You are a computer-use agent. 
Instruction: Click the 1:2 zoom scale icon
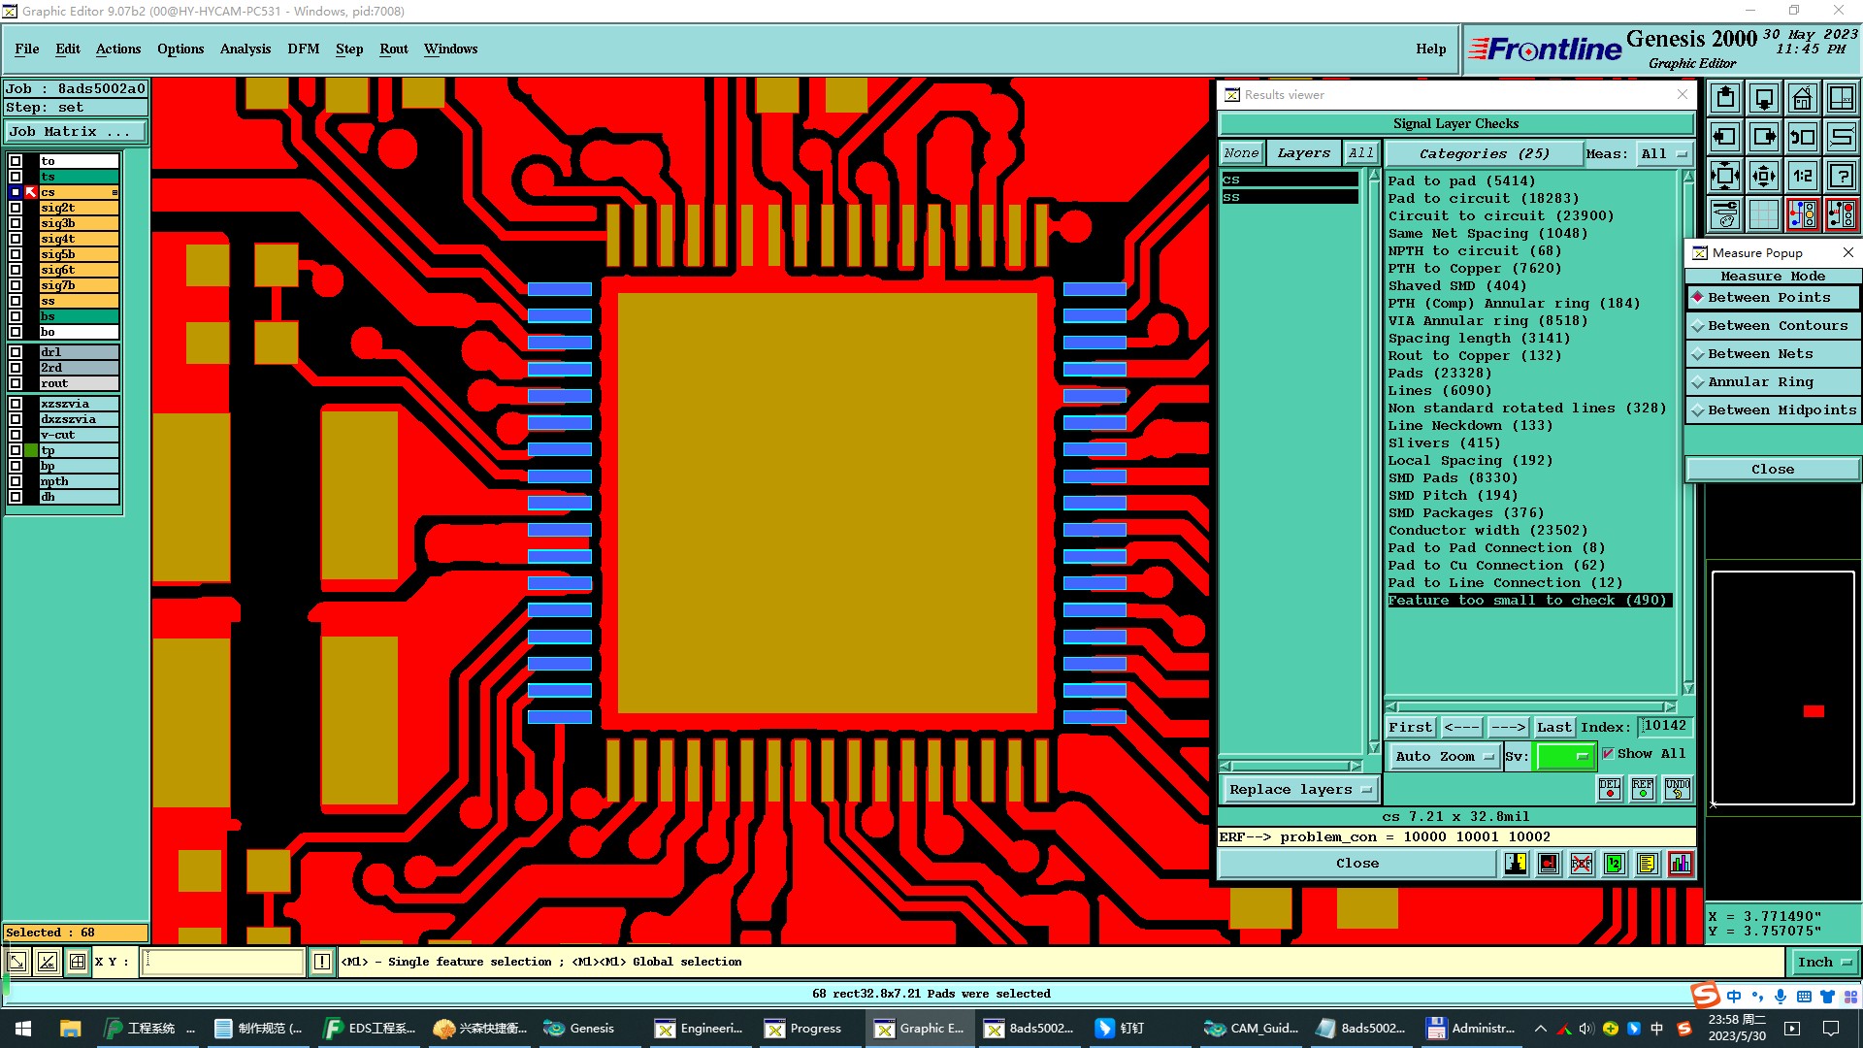1802,176
